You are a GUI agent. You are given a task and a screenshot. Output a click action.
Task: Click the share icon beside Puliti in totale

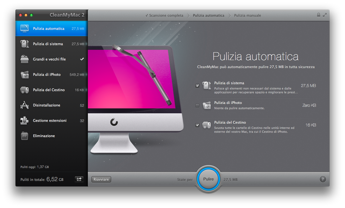click(x=79, y=179)
